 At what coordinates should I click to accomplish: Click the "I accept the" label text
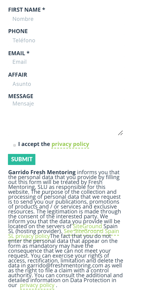point(34,144)
